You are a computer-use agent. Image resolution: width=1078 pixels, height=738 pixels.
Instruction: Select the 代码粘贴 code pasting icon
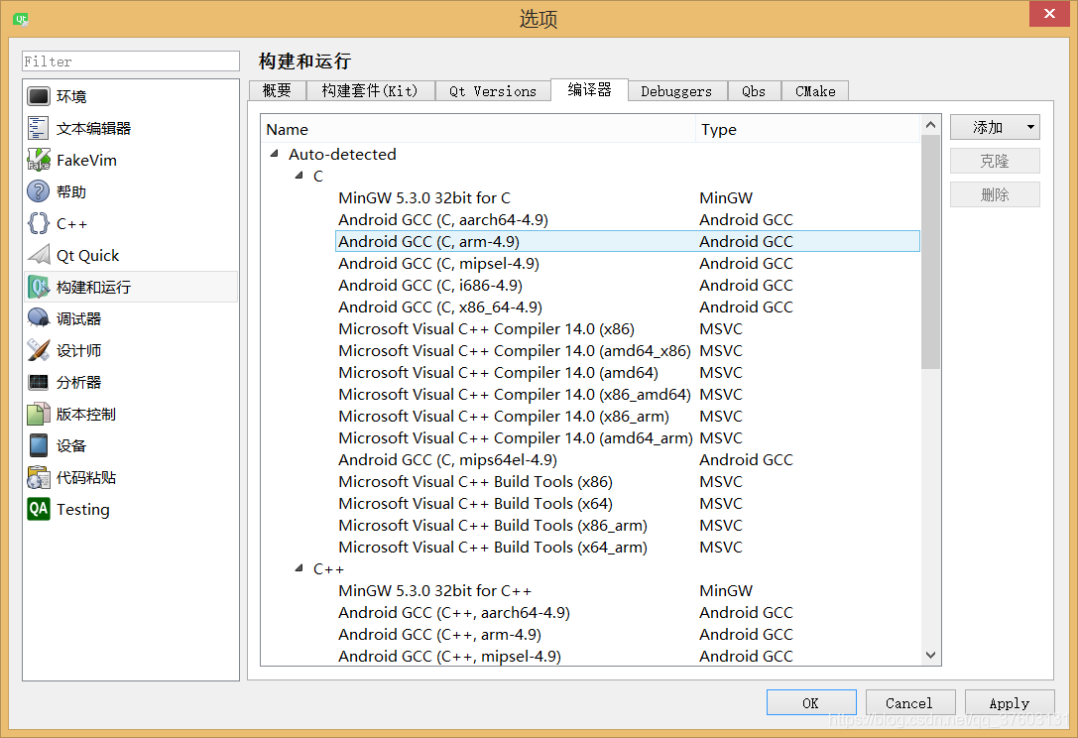coord(39,477)
